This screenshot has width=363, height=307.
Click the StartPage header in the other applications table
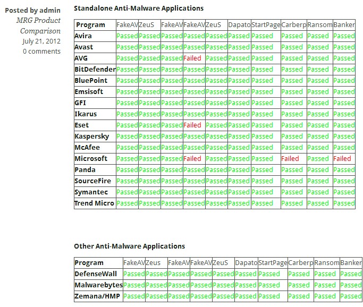(273, 262)
